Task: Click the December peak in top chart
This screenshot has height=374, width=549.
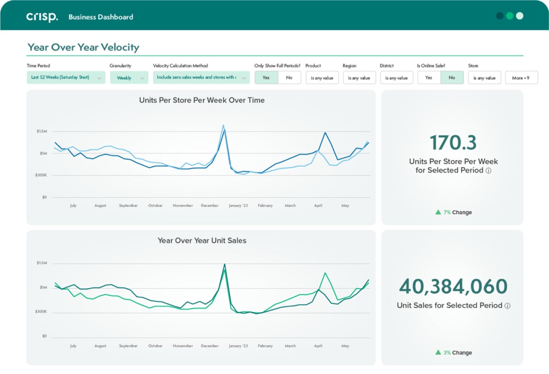Action: tap(223, 125)
